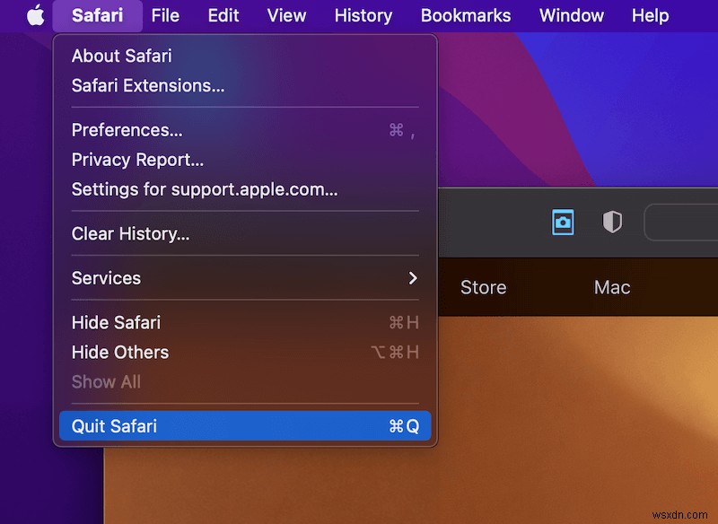This screenshot has width=718, height=524.
Task: Select Hide Others
Action: coord(119,352)
